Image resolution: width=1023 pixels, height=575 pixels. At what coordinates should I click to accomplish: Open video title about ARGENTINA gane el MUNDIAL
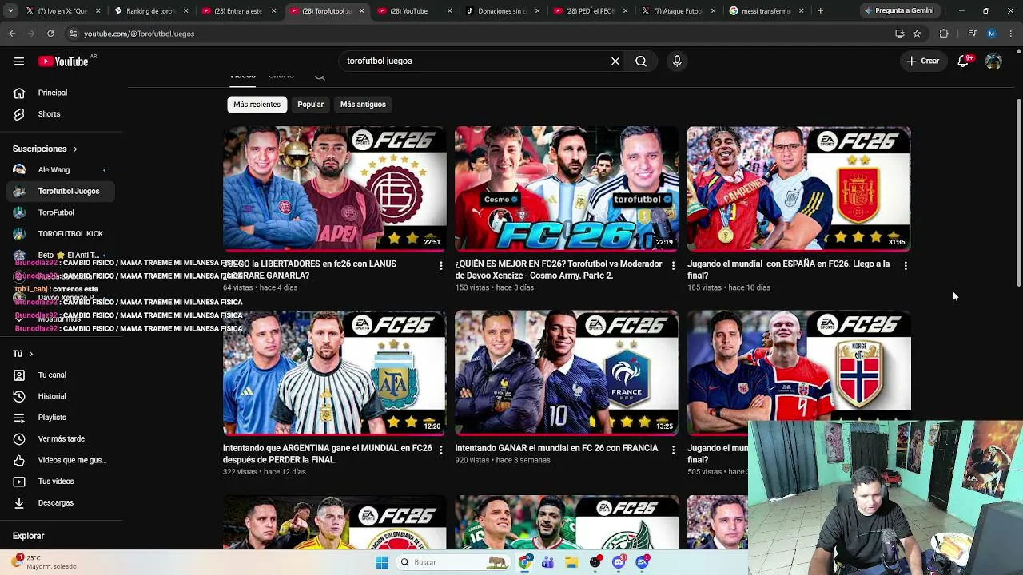coord(328,454)
